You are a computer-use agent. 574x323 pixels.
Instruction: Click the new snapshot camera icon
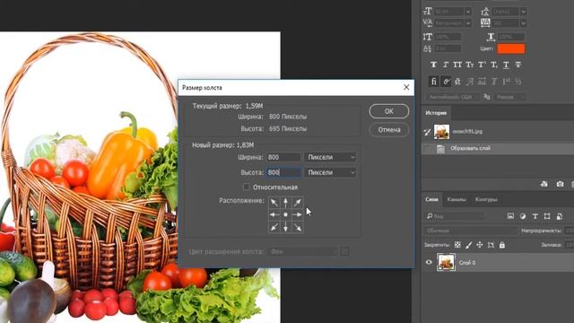point(560,184)
